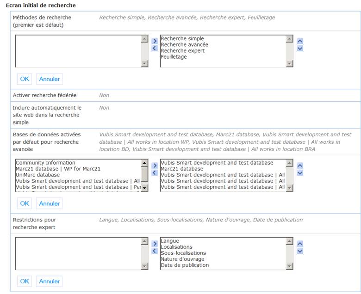Select 'Marc21 database' in right databases list

point(182,169)
